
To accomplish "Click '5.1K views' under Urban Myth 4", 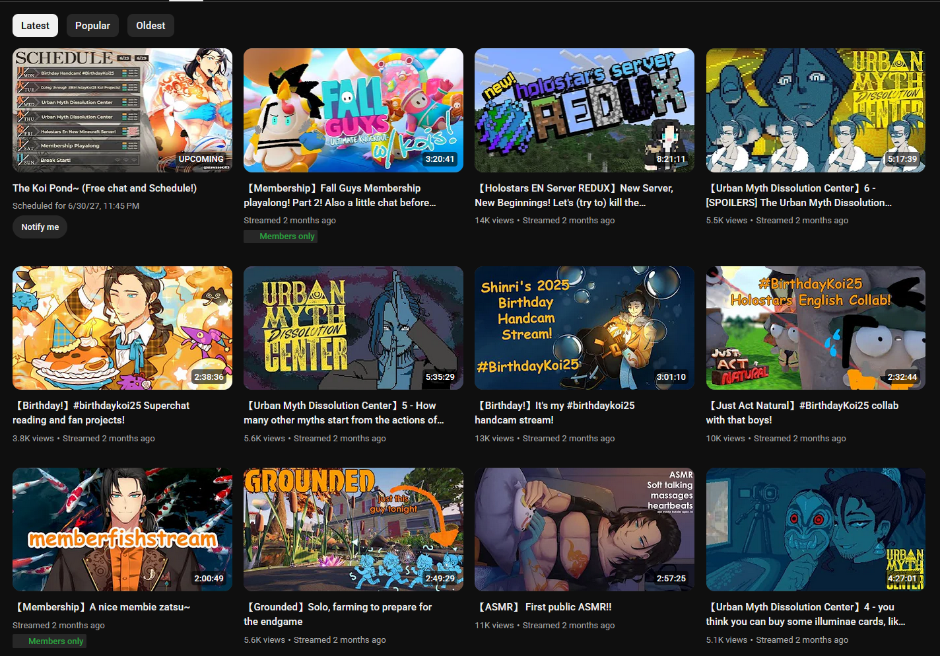I will tap(727, 640).
